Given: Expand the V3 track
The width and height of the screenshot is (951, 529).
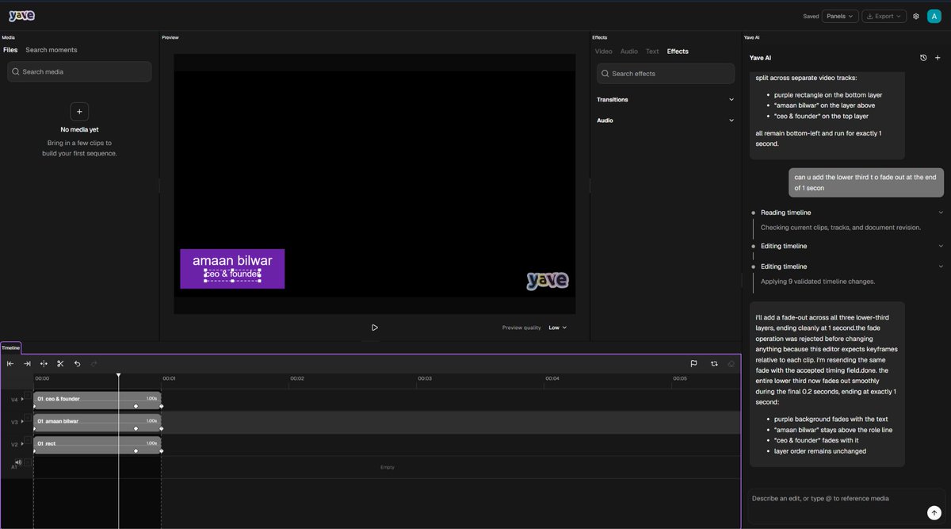Looking at the screenshot, I should click(x=22, y=421).
